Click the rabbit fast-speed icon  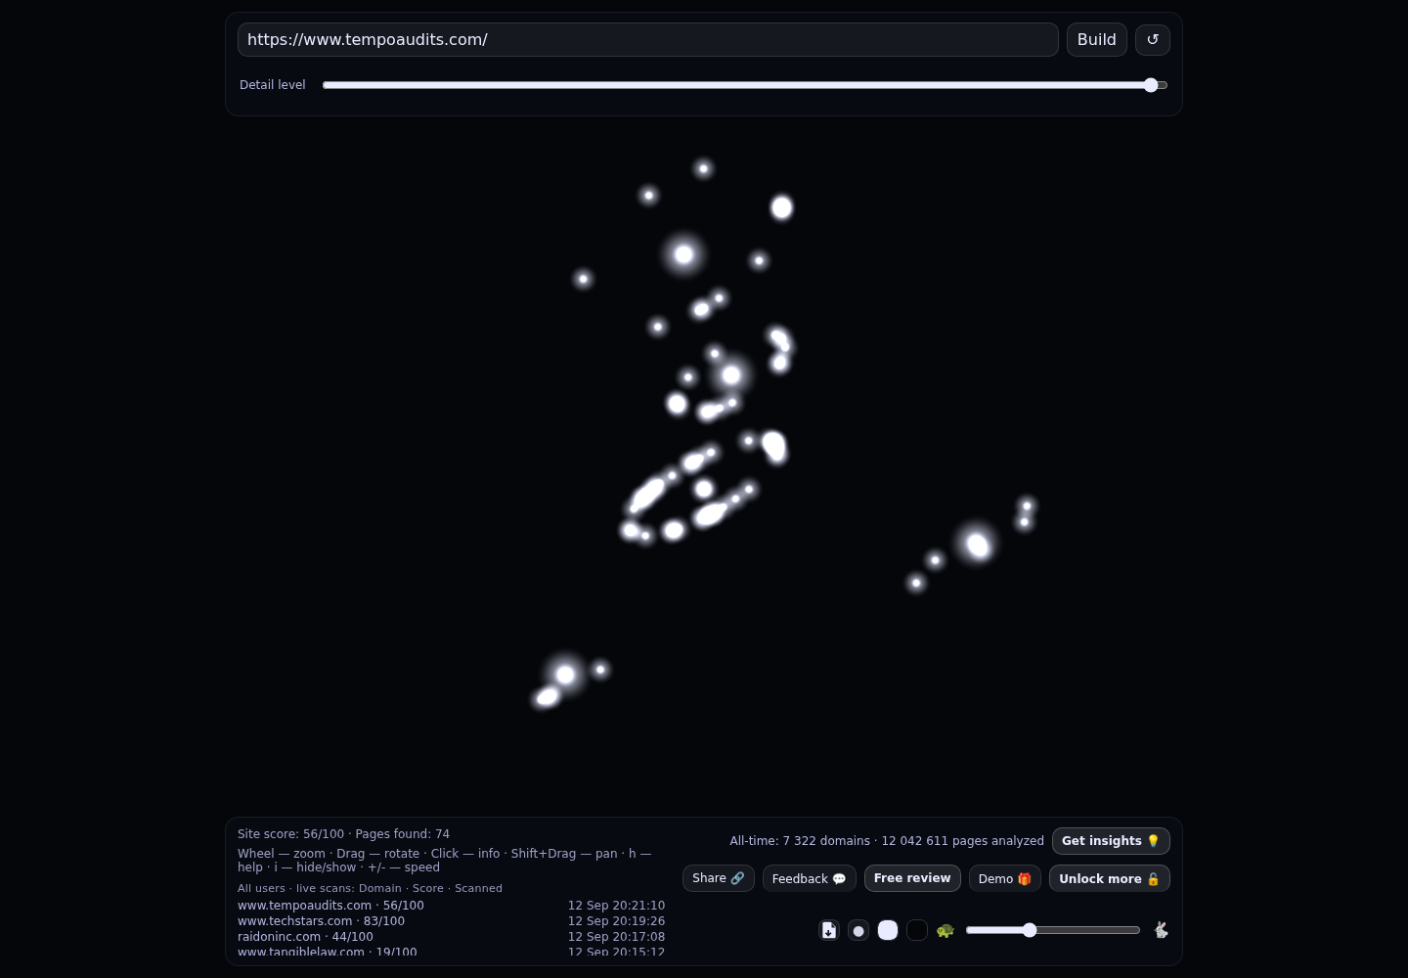point(1161,930)
